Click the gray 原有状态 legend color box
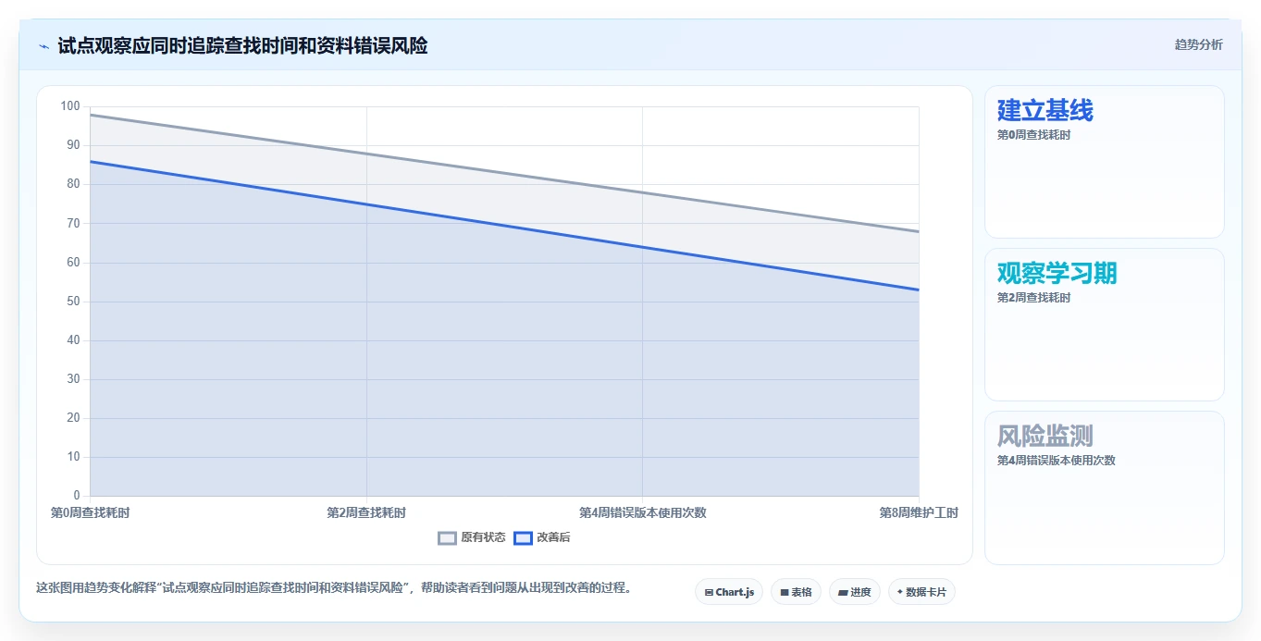 coord(448,538)
